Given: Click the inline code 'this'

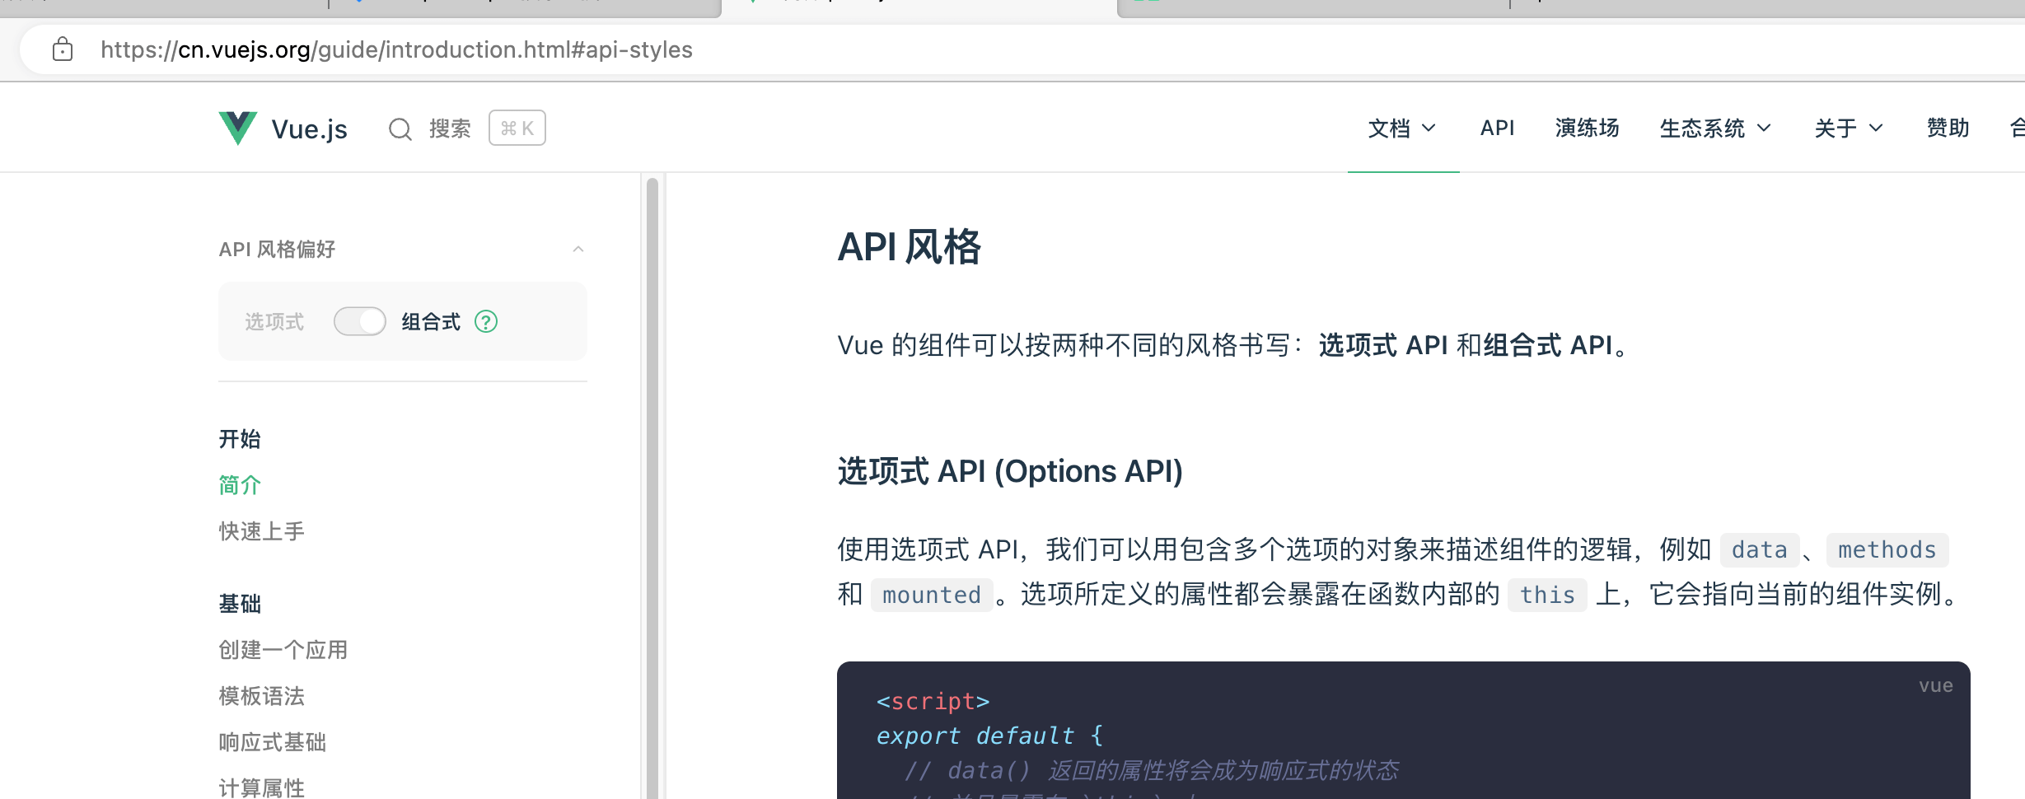Looking at the screenshot, I should point(1547,595).
